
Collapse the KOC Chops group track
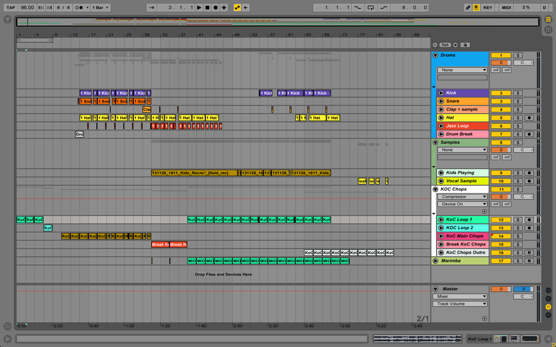tap(435, 190)
